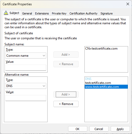Click the Subject name Remove button
The image size is (132, 134).
pos(66,64)
